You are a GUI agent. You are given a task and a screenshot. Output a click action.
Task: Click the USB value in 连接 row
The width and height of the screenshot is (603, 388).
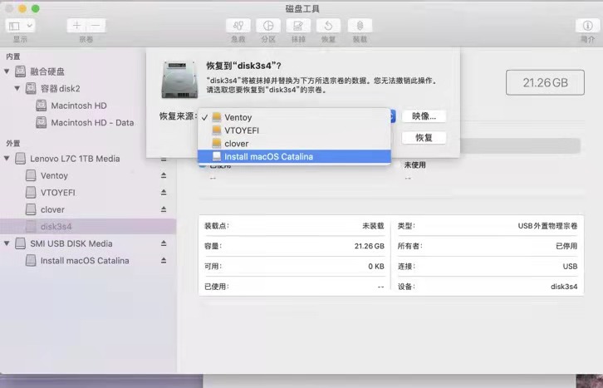coord(570,266)
